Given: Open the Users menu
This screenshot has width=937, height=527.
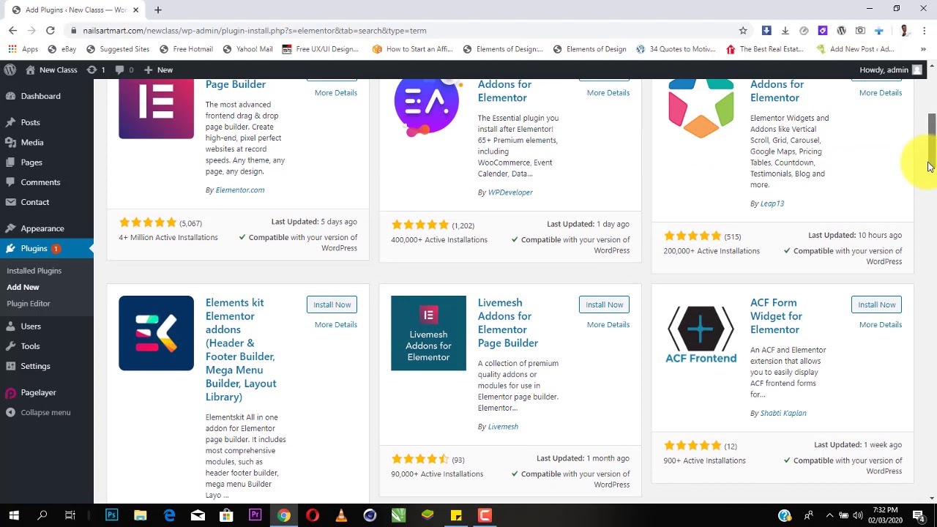Looking at the screenshot, I should 31,326.
